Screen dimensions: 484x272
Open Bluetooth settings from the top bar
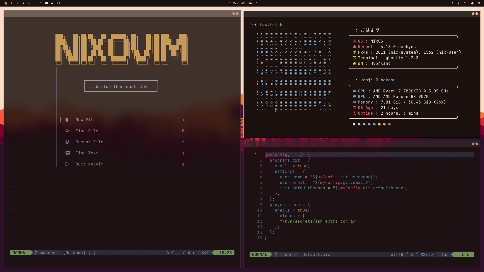coord(459,3)
